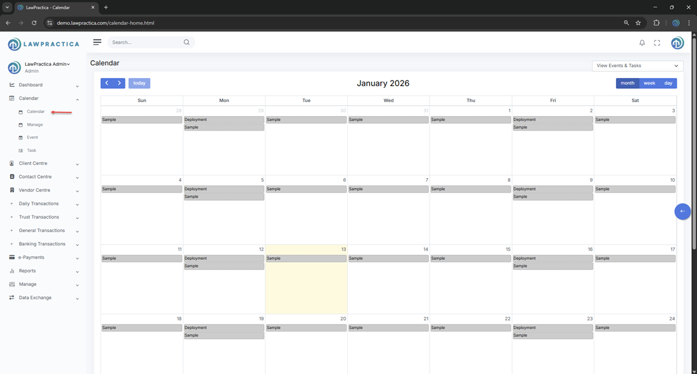Open the Manage item under Calendar

pyautogui.click(x=35, y=125)
